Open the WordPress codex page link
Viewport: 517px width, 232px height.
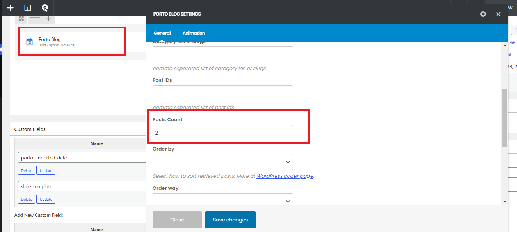[285, 176]
